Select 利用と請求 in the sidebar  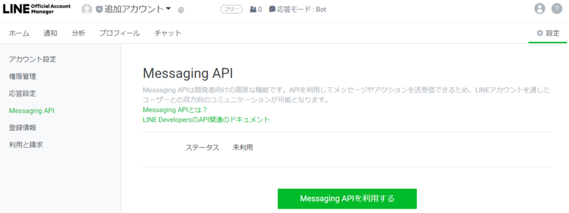click(26, 145)
